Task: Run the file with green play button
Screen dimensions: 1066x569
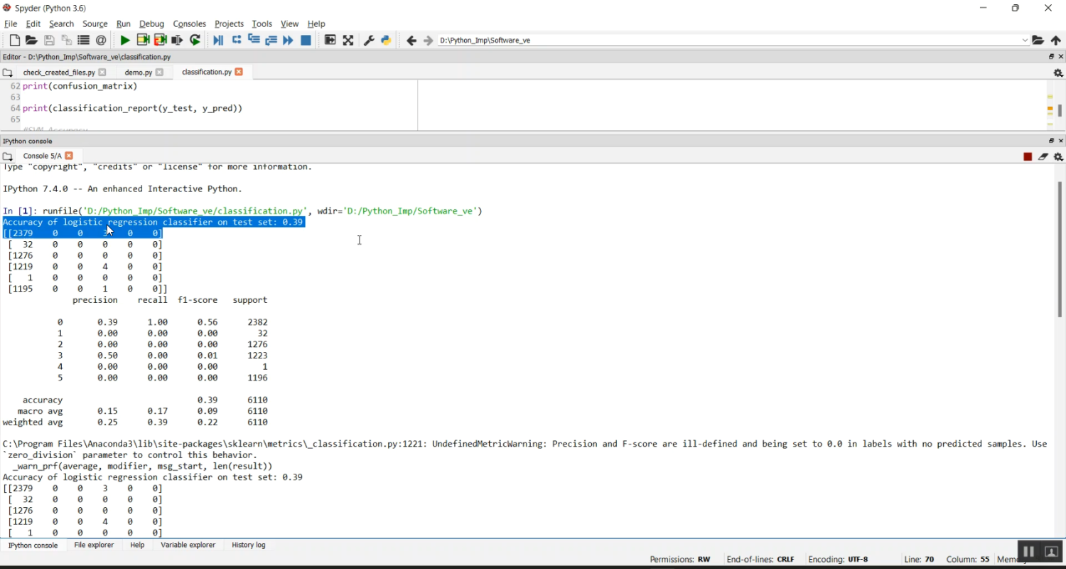Action: pyautogui.click(x=125, y=41)
